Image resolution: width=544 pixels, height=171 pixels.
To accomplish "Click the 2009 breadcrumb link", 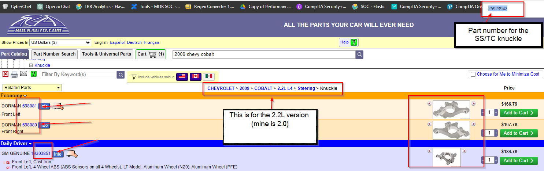I will 245,88.
